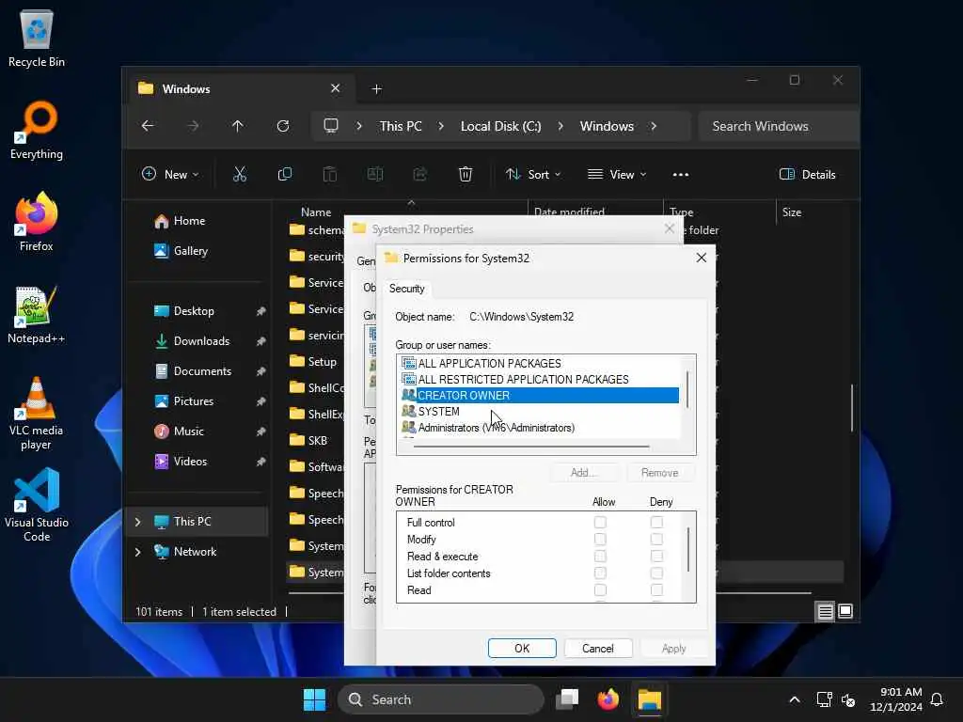Check Allow for Modify permission
Viewport: 963px width, 722px height.
pyautogui.click(x=600, y=539)
